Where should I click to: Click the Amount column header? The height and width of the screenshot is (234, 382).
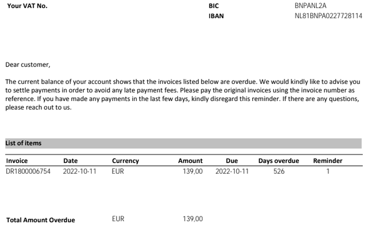pyautogui.click(x=190, y=161)
